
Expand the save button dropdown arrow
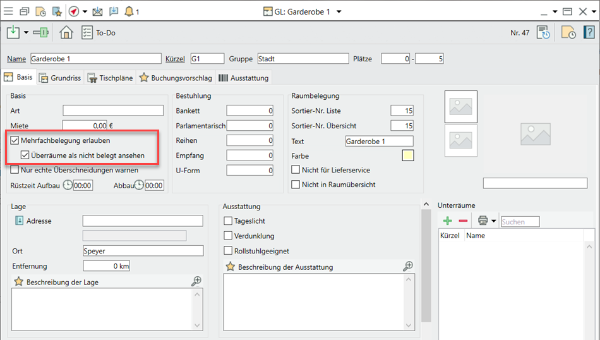26,32
